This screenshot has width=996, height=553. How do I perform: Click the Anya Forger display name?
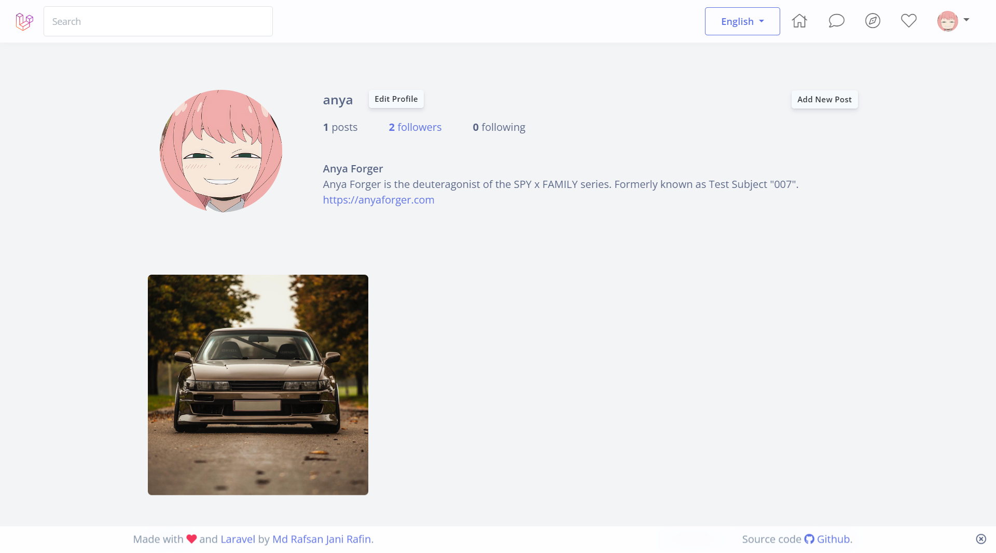click(x=353, y=169)
